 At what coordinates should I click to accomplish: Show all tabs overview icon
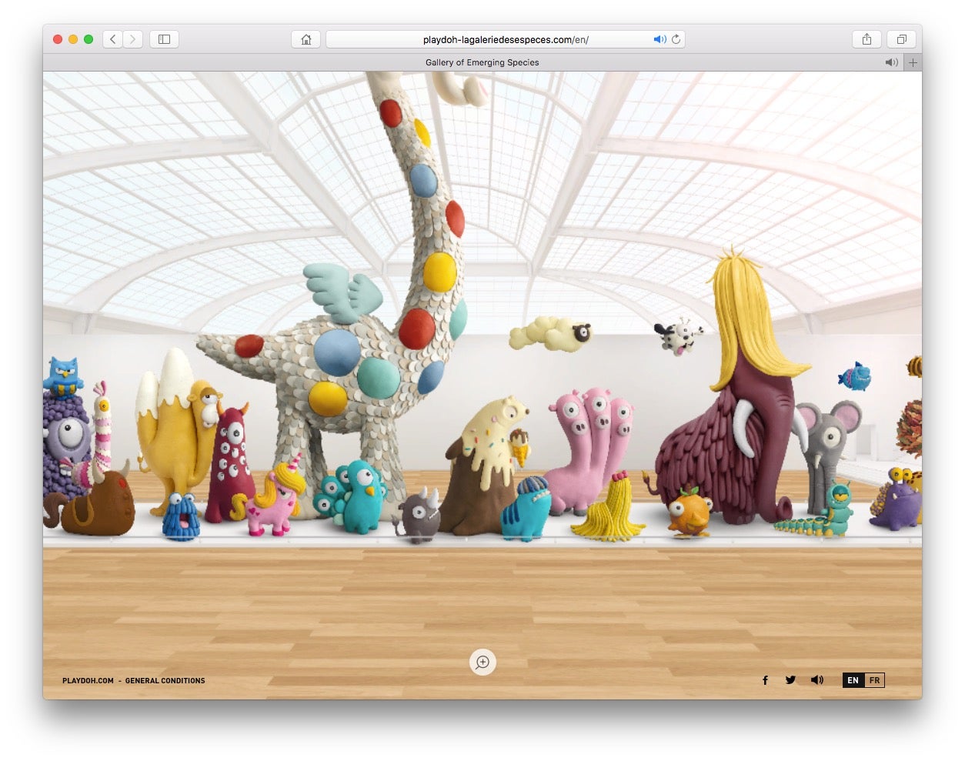pos(901,39)
